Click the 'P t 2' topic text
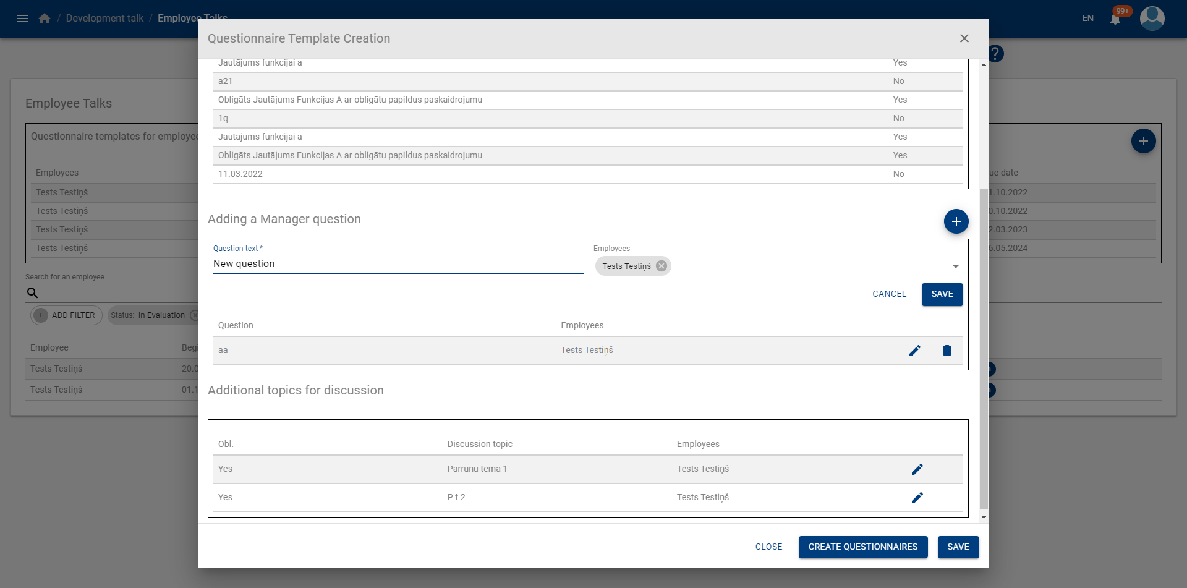 point(456,498)
